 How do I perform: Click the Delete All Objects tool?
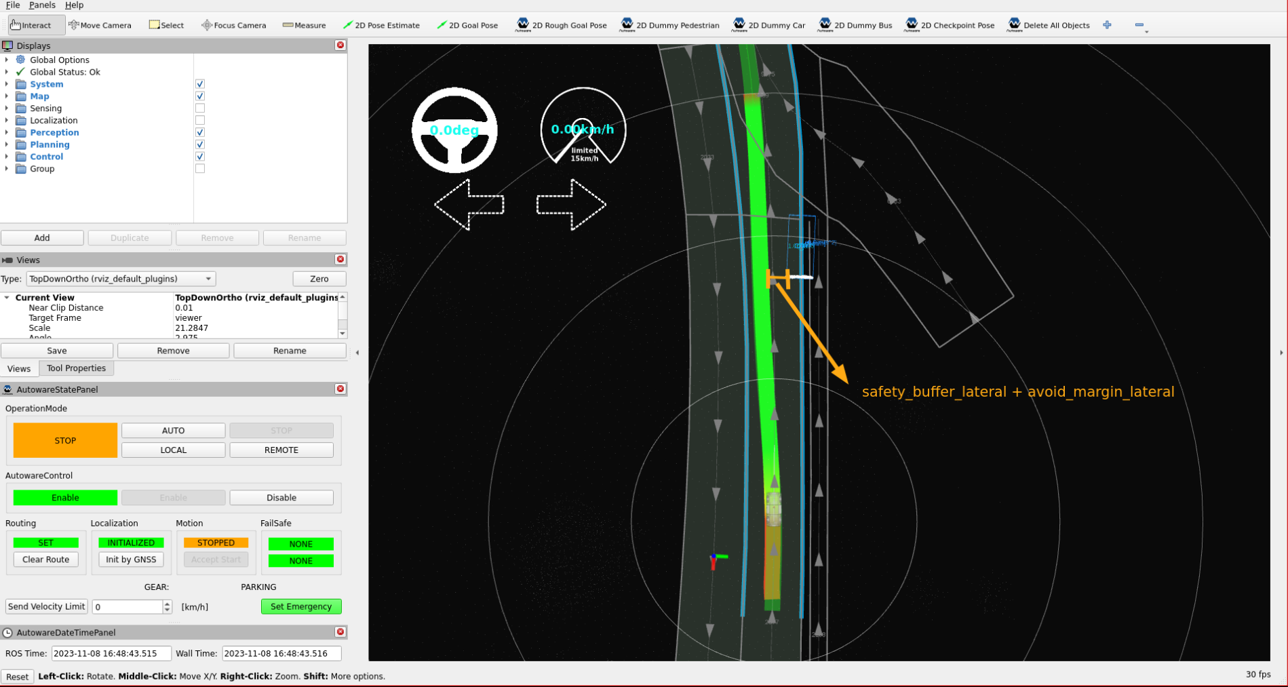[x=1049, y=25]
